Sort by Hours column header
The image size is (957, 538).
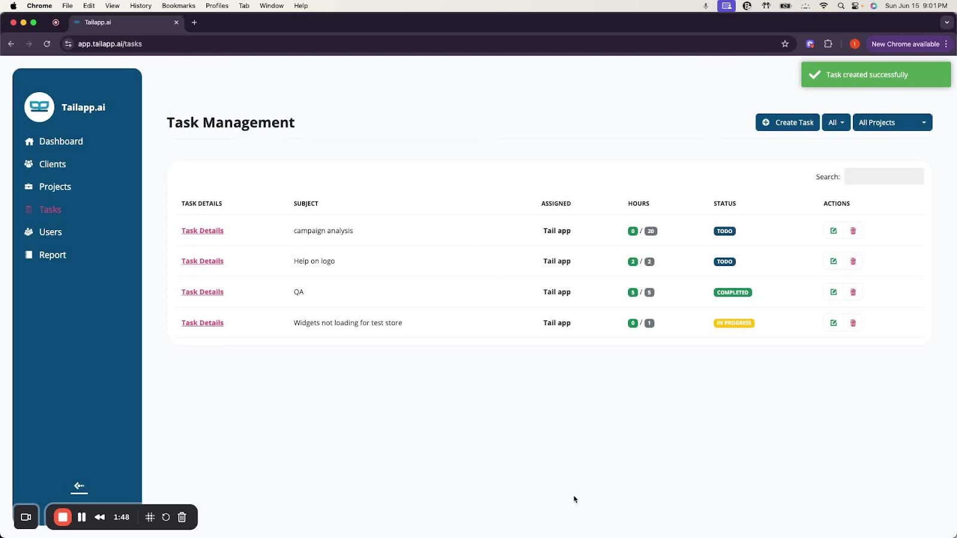638,204
